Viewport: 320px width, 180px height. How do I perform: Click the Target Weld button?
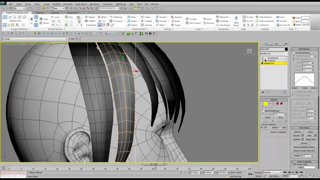310,139
